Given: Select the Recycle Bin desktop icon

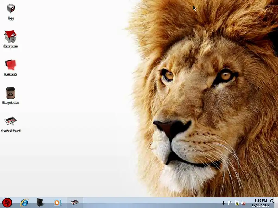Looking at the screenshot, I should click(x=11, y=96).
